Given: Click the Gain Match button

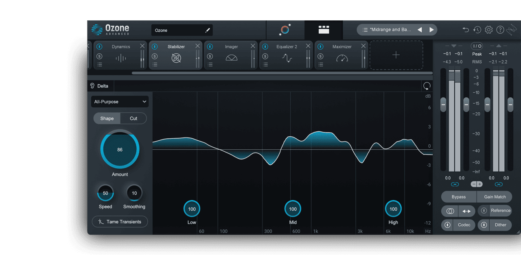Looking at the screenshot, I should 495,197.
